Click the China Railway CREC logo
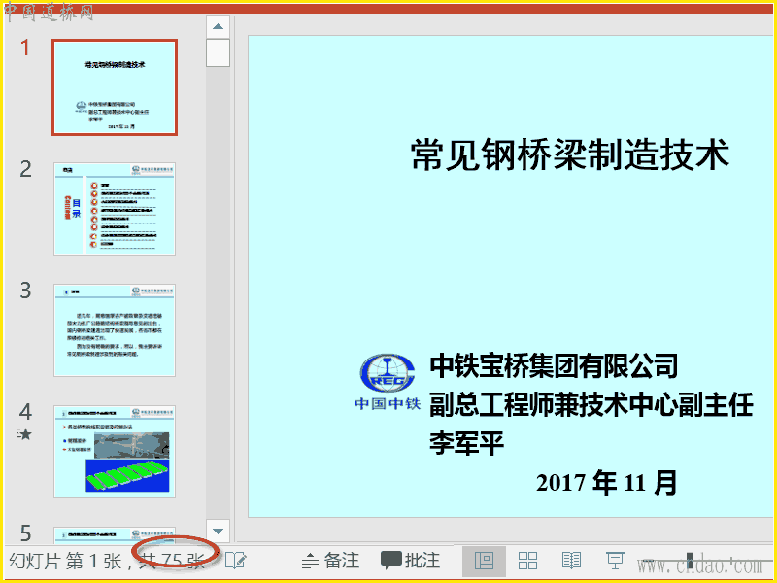Screen dimensions: 777x583 (388, 382)
